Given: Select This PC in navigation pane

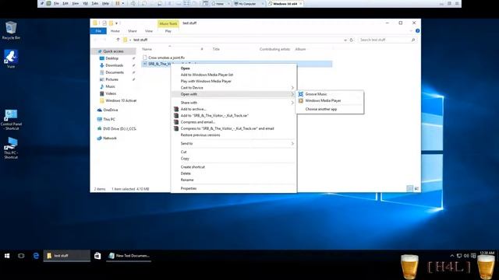Looking at the screenshot, I should [109, 119].
